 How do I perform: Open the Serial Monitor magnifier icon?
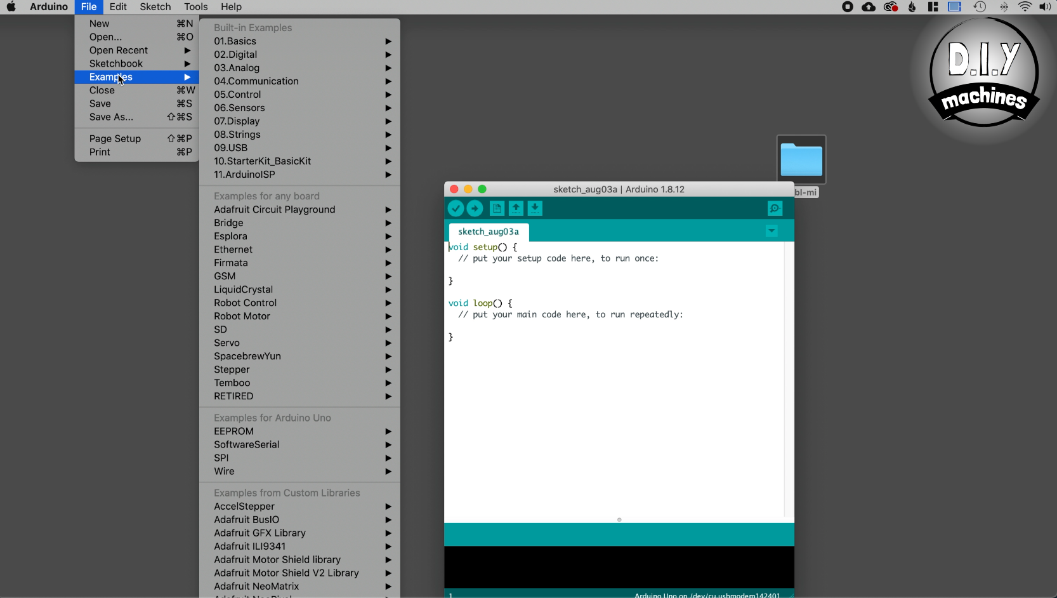point(775,208)
